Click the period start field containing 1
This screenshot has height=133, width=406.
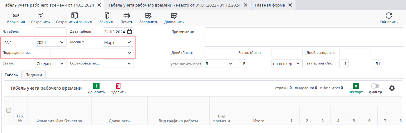click(344, 64)
